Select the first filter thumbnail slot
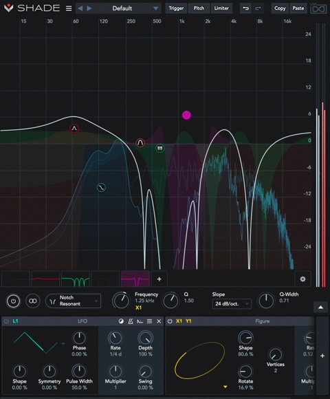The image size is (330, 399). (16, 279)
